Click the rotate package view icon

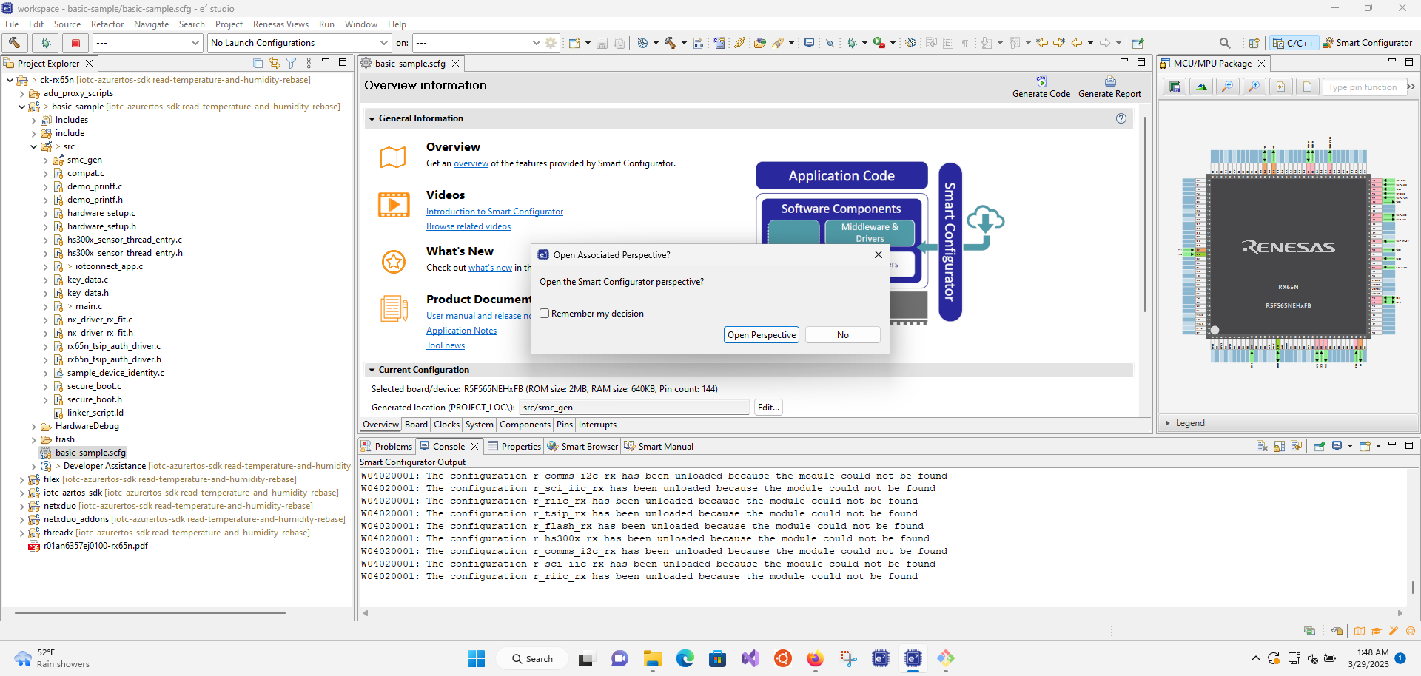(x=1201, y=87)
